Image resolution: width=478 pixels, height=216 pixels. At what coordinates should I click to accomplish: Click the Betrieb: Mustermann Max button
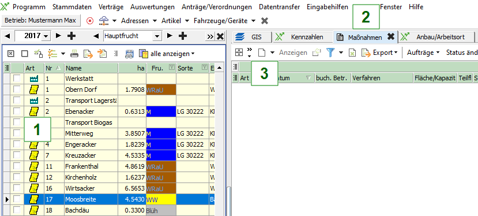click(x=40, y=21)
